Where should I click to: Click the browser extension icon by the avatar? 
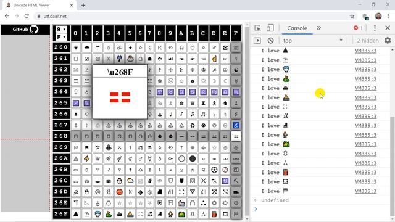point(365,17)
